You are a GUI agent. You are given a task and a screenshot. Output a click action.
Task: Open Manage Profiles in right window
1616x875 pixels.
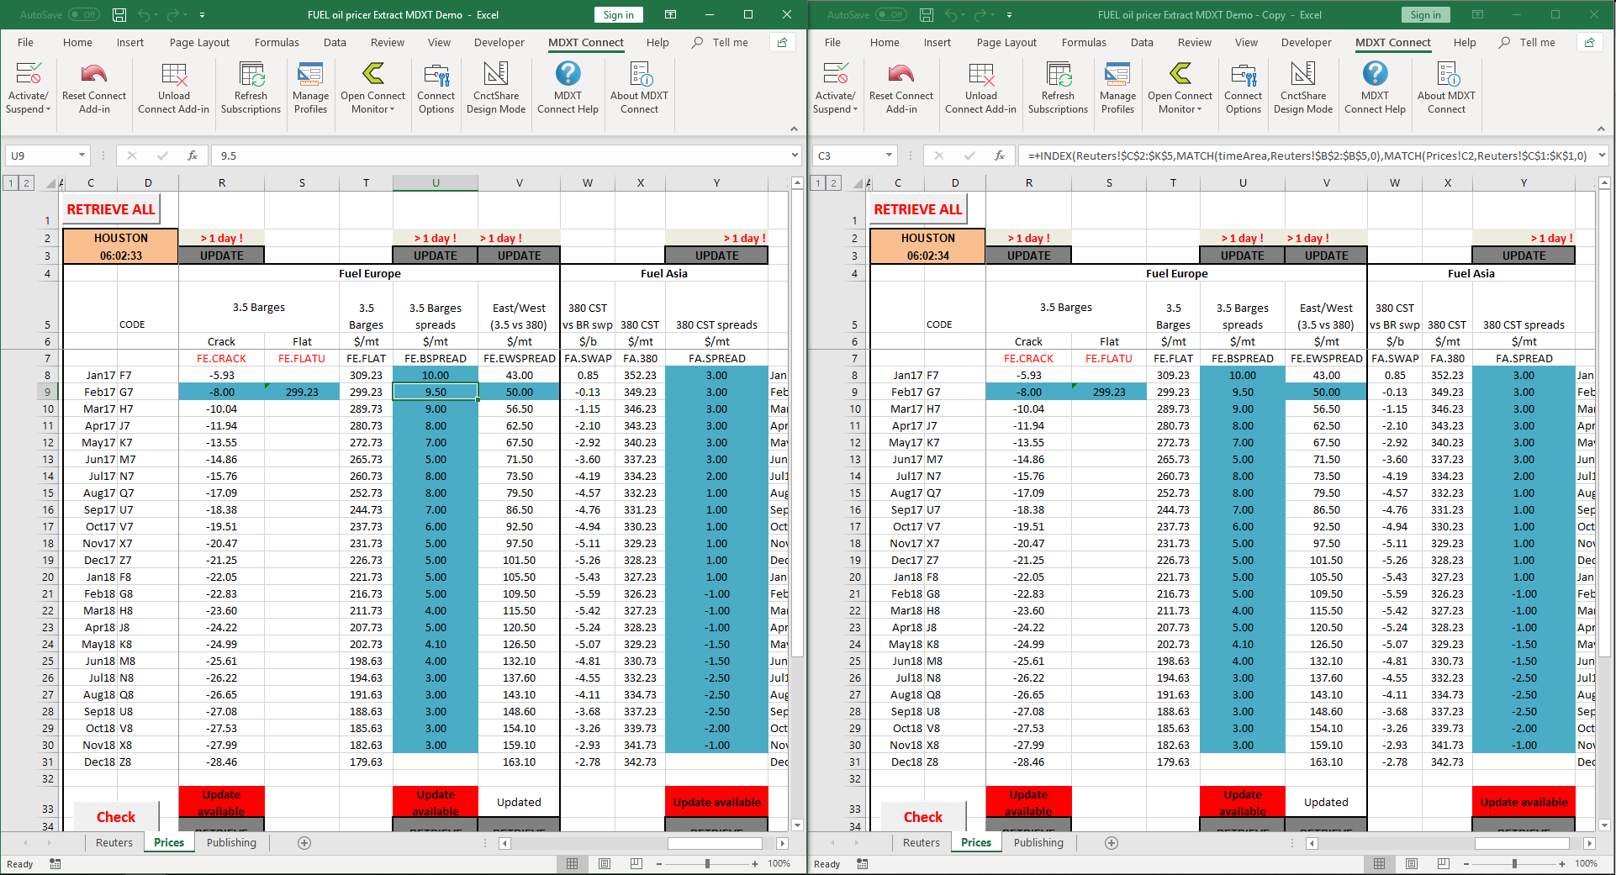tap(1117, 87)
